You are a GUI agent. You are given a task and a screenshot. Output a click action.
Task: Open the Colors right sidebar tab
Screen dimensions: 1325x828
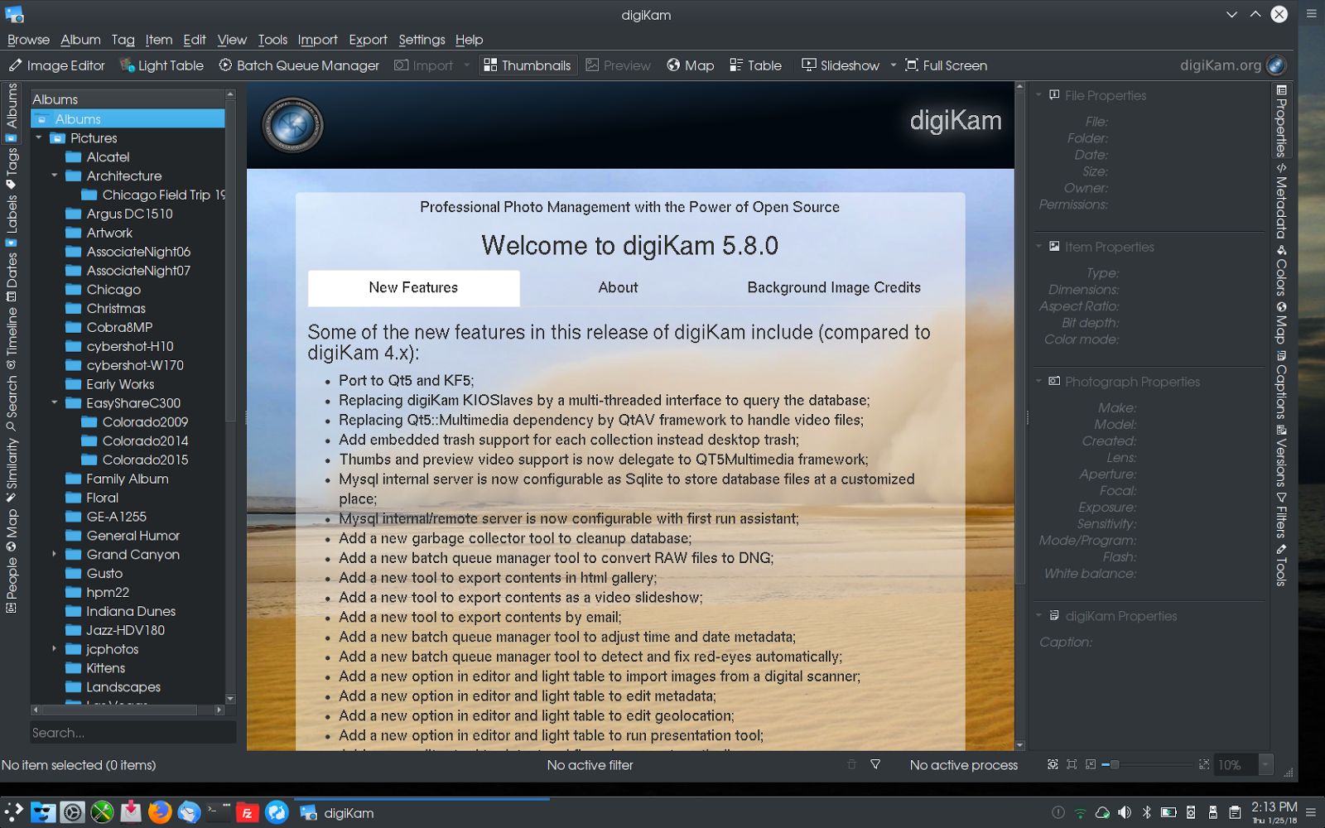tap(1281, 270)
